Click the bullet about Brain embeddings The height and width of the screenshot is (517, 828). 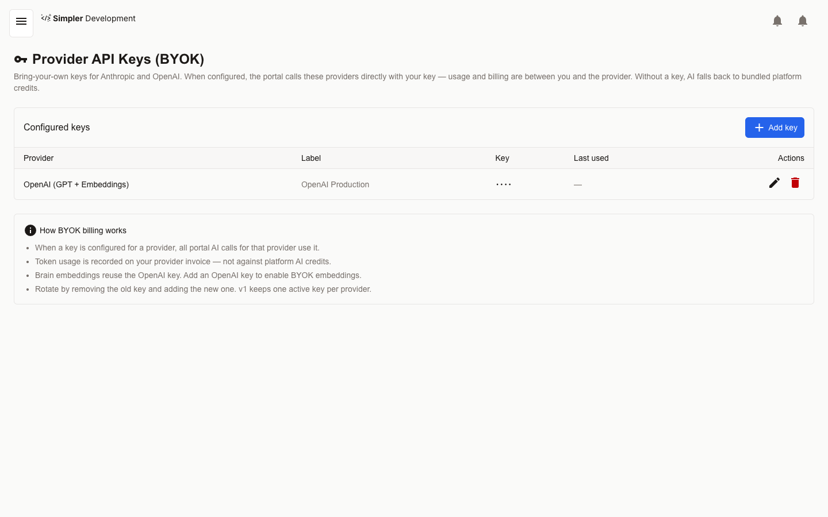pyautogui.click(x=198, y=275)
